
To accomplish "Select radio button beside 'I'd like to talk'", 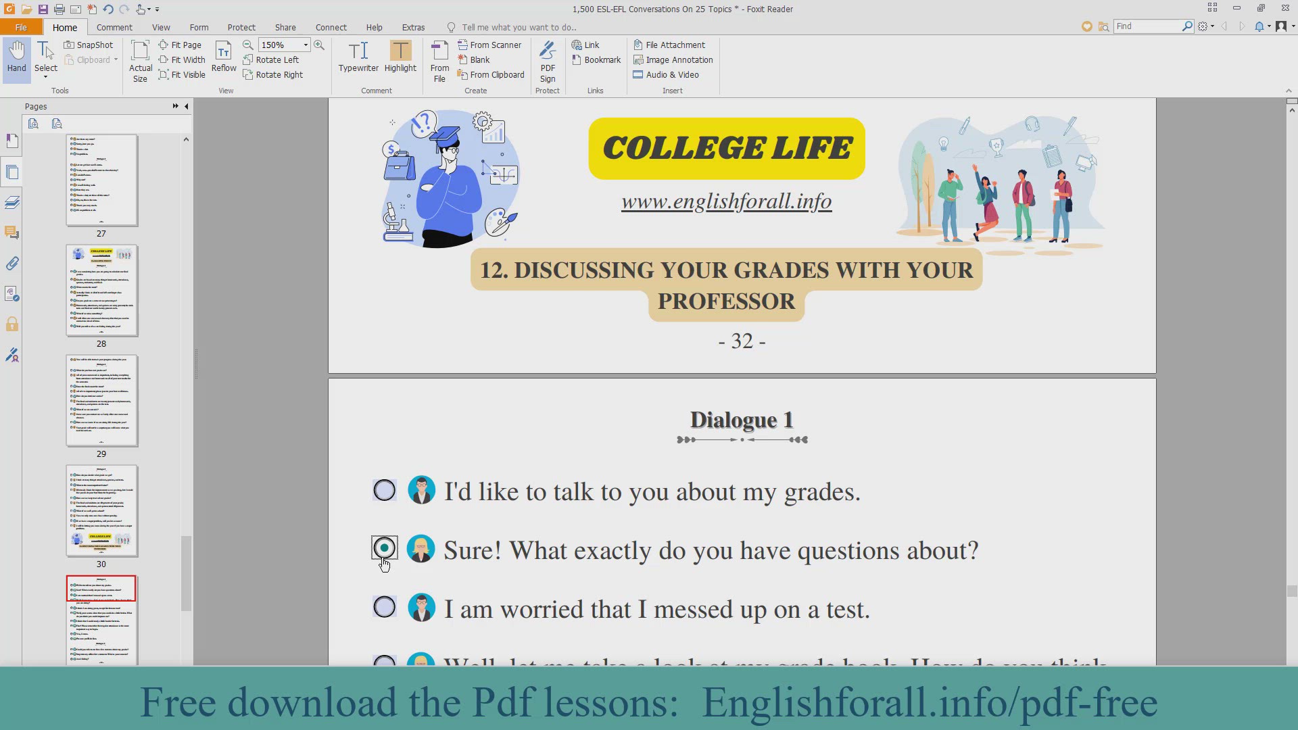I will [x=385, y=491].
